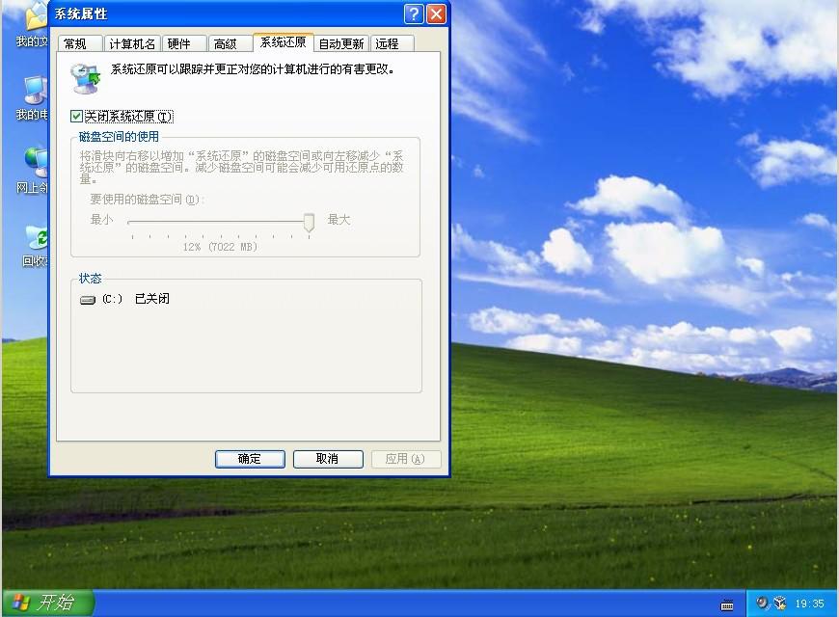
Task: Click the System Restore icon in the dialog header
Action: click(x=85, y=77)
